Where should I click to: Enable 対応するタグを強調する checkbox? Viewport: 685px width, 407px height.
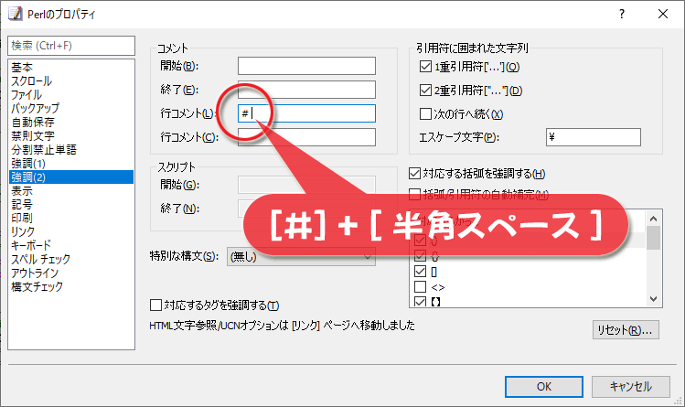pos(155,305)
